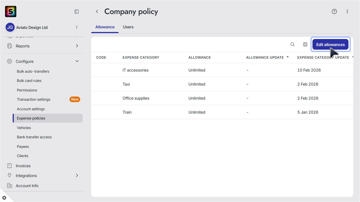This screenshot has width=360, height=202.
Task: Click Unlimited allowance for Office supplies
Action: point(197,98)
